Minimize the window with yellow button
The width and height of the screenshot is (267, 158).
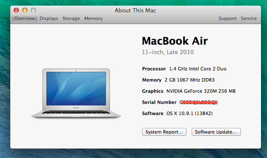click(25, 10)
